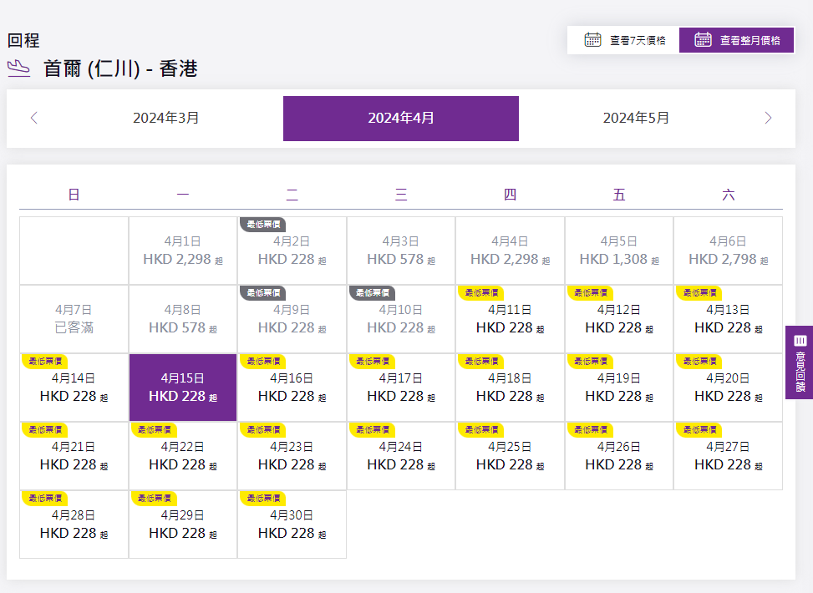The image size is (813, 593).
Task: Switch to the 2024年5月 tab
Action: [636, 118]
